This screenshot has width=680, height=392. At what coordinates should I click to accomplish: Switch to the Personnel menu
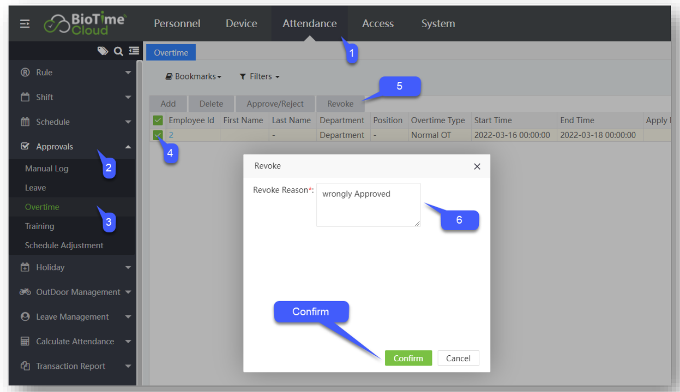[x=177, y=24]
